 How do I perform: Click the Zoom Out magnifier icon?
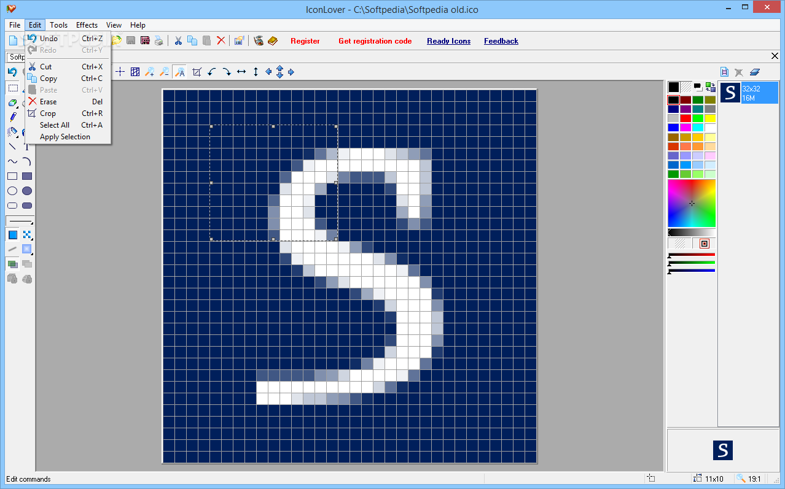click(x=165, y=72)
